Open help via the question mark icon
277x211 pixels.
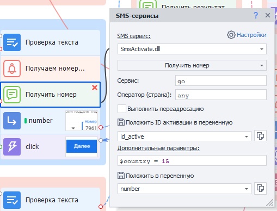tap(256, 15)
